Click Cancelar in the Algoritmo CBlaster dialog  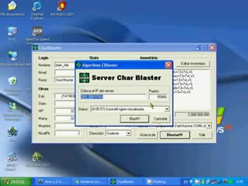click(160, 119)
